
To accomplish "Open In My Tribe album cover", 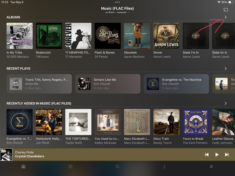I will [x=20, y=36].
